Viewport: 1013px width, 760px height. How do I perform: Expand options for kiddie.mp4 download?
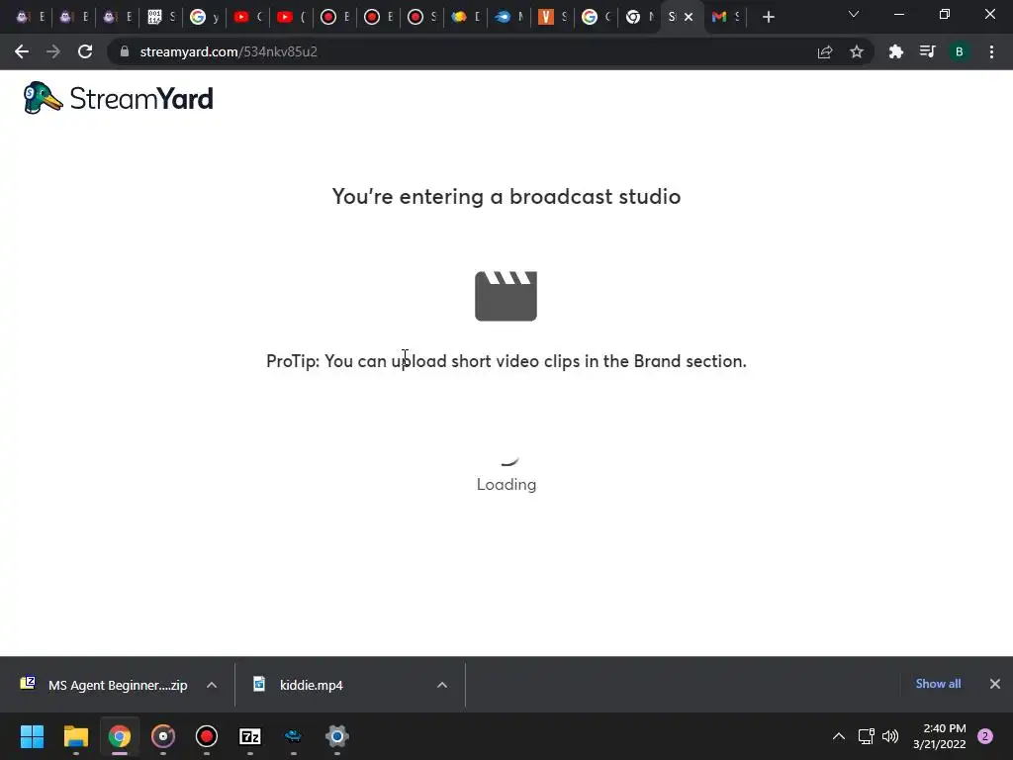pos(442,685)
